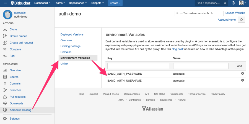The height and width of the screenshot is (124, 249).
Task: Open Site status footer link
Action: [x=160, y=94]
